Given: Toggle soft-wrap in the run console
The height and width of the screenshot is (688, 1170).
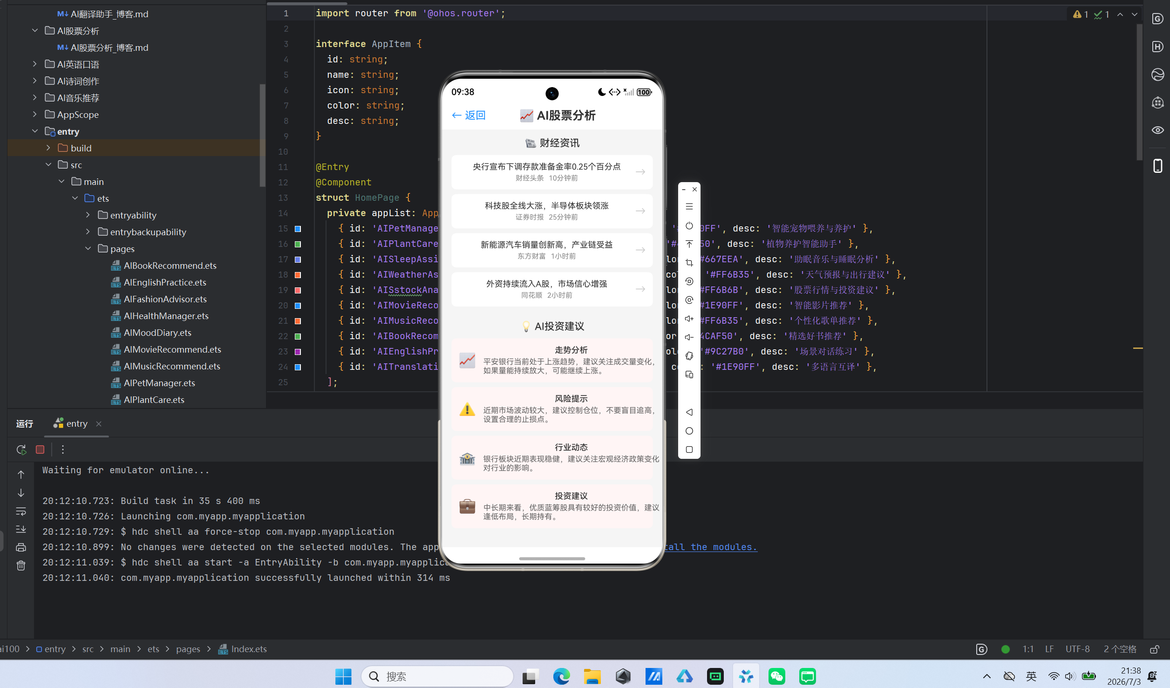Looking at the screenshot, I should click(21, 511).
